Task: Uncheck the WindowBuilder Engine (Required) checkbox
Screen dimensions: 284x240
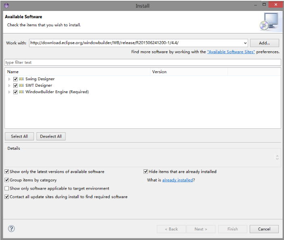Action: [15, 92]
